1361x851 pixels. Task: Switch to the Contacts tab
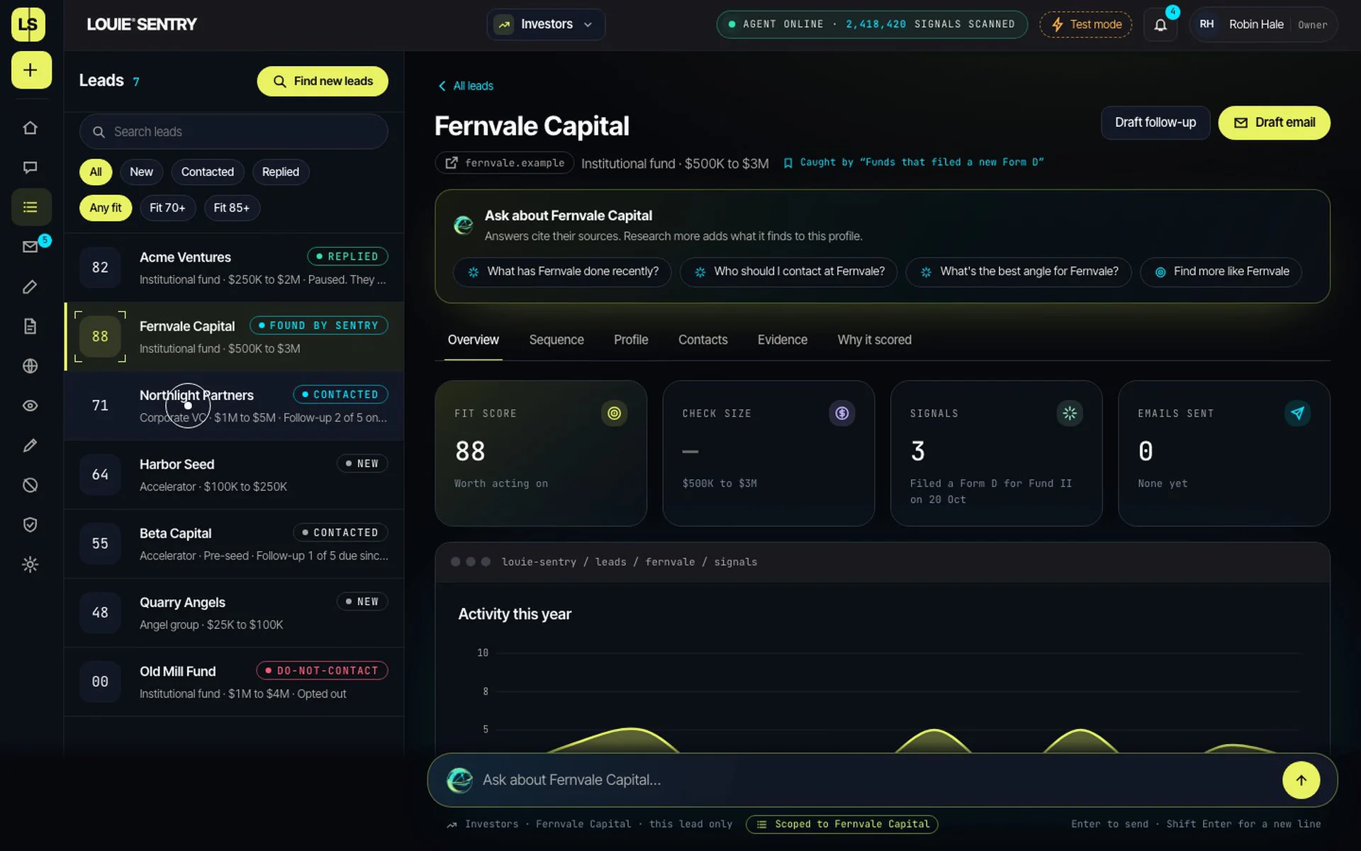point(702,340)
